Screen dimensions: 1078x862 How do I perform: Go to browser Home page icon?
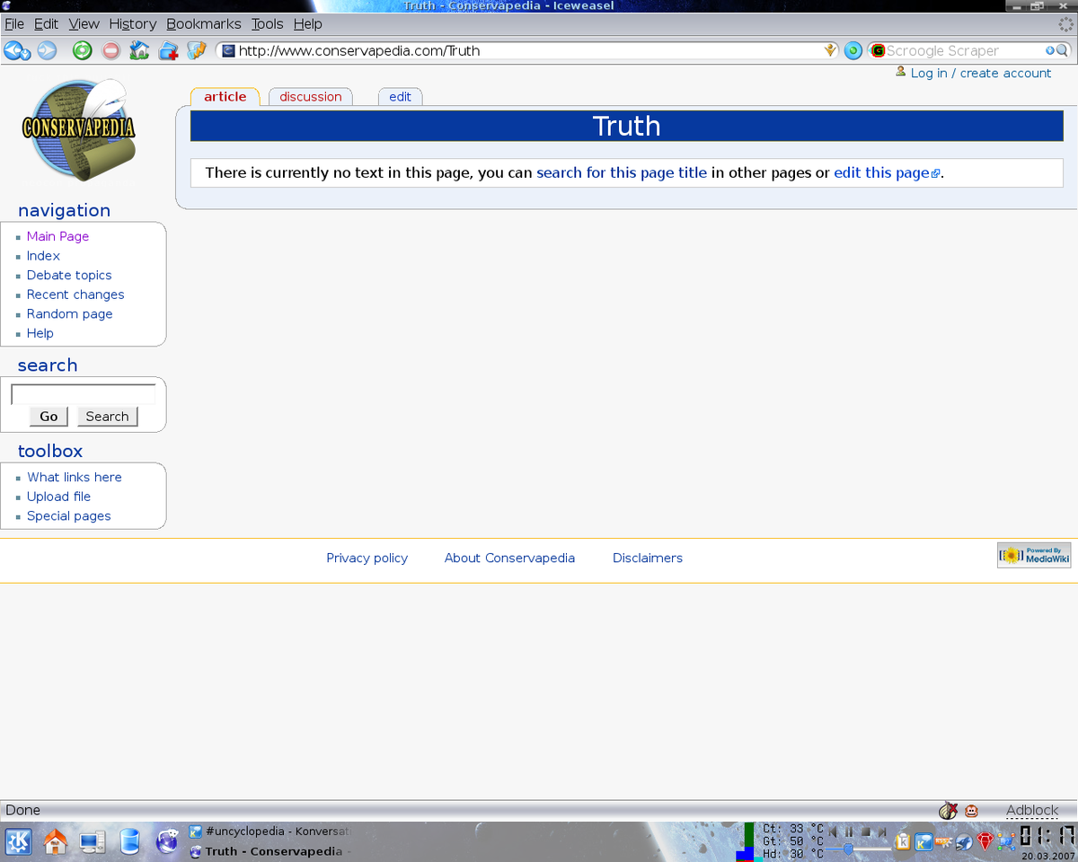[x=139, y=51]
